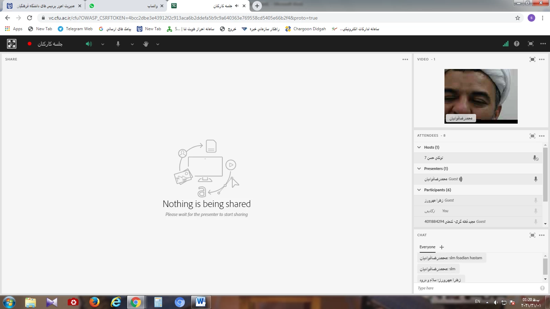Click the Adobe Connect logo icon
Image resolution: width=550 pixels, height=309 pixels.
coord(12,44)
